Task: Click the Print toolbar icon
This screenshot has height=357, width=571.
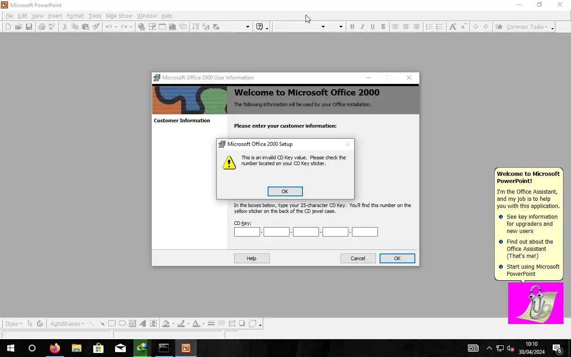Action: [x=41, y=27]
